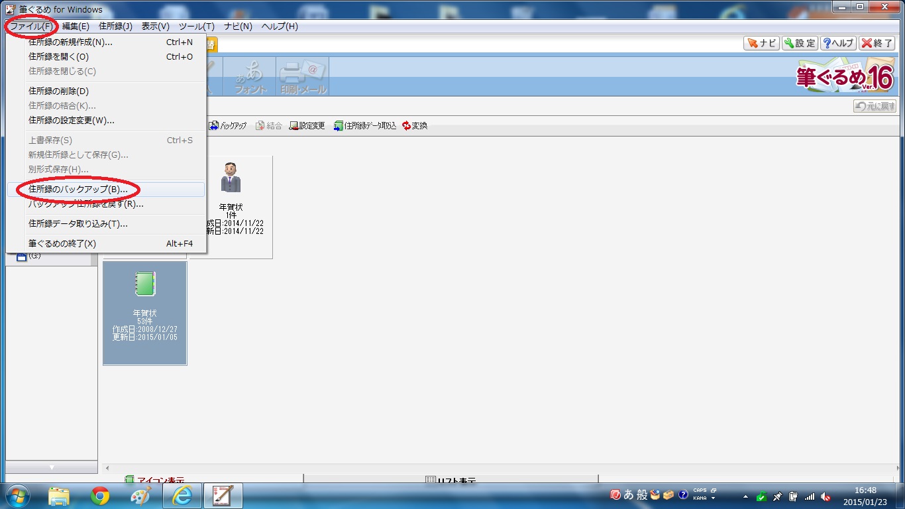The image size is (905, 509).
Task: Open the ヘルプ(H) menu
Action: pos(280,27)
